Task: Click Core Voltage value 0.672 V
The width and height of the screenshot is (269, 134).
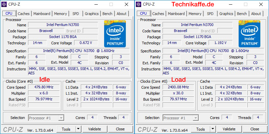Action: click(x=86, y=43)
